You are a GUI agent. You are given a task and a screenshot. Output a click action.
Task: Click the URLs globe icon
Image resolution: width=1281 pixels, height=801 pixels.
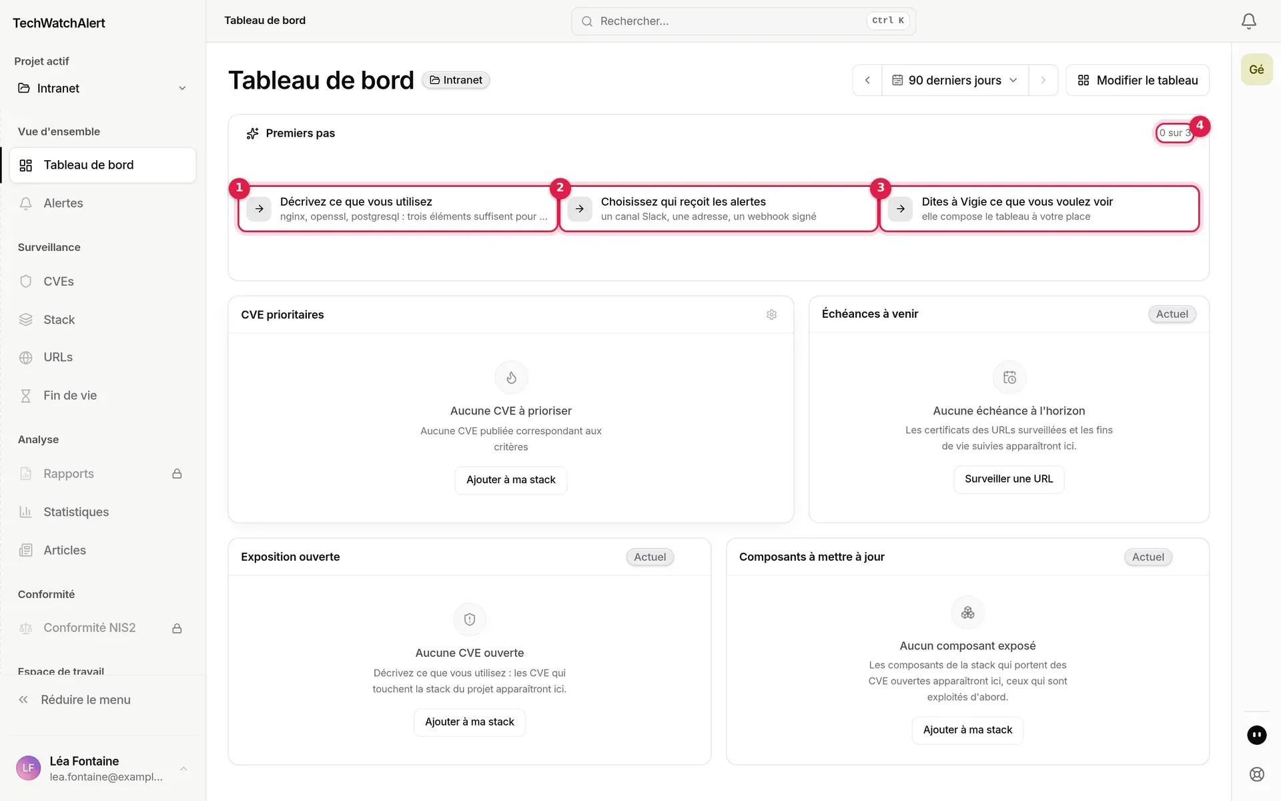(26, 358)
